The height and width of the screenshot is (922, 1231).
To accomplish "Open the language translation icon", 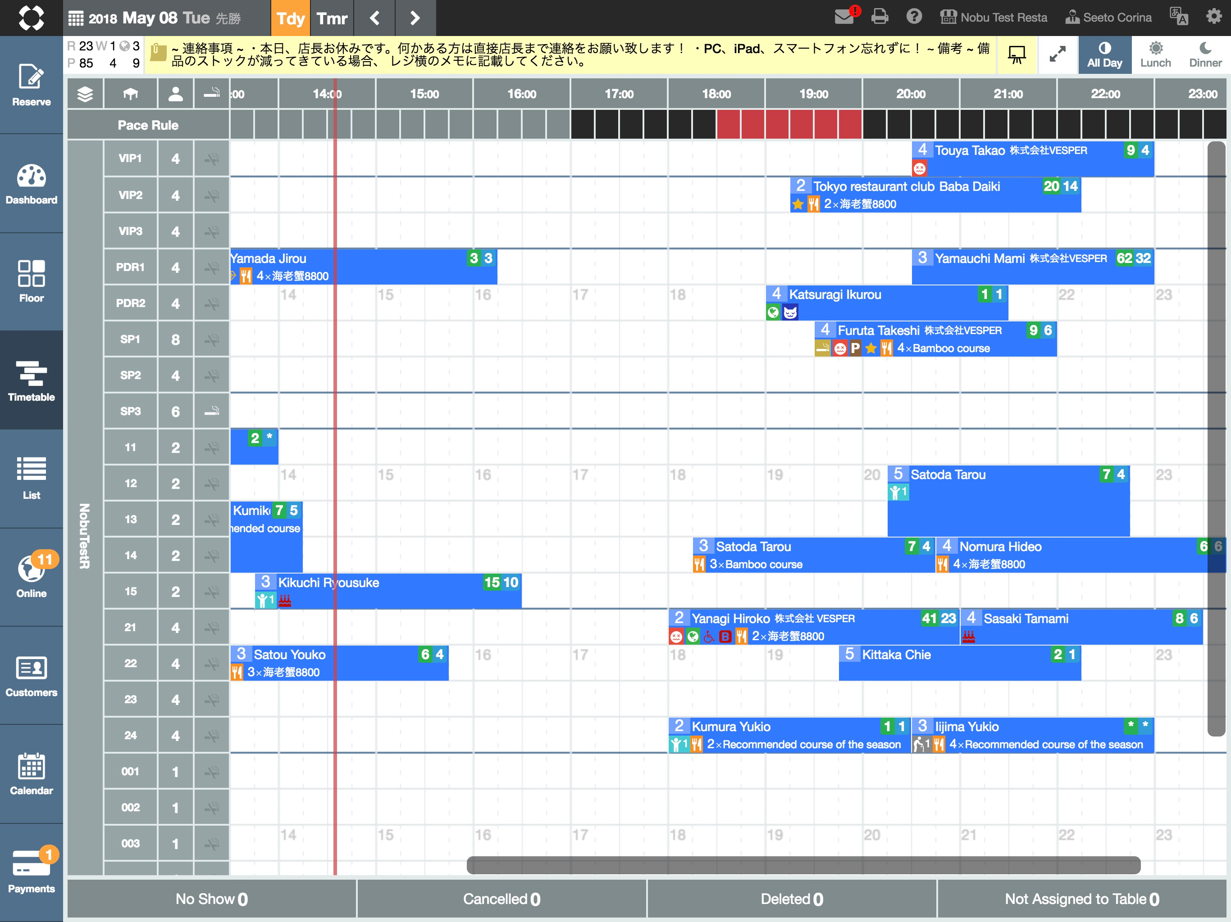I will click(x=1178, y=17).
